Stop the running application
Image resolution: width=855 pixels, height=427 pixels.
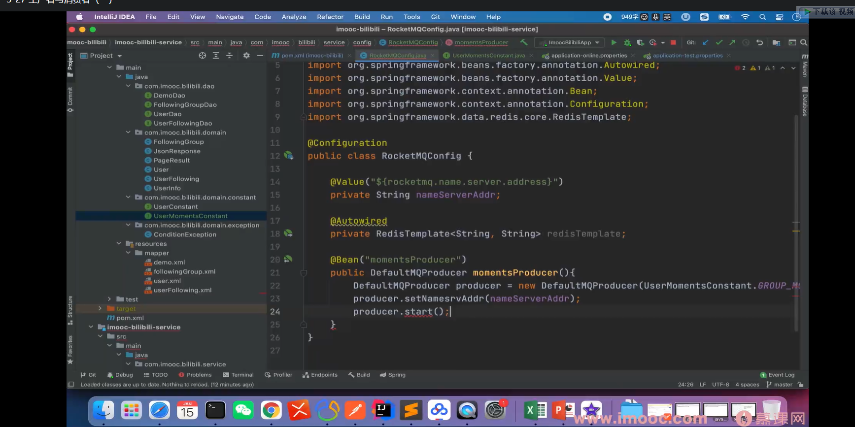[x=673, y=43]
